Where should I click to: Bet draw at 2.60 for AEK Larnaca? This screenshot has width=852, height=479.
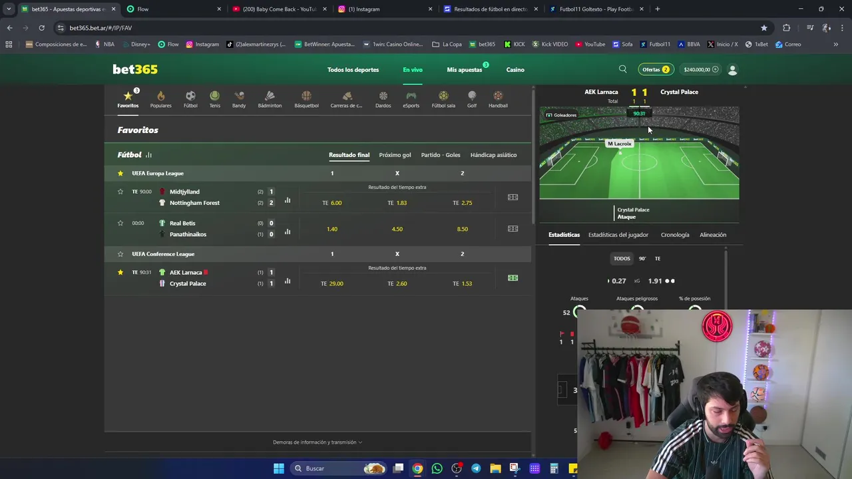(397, 283)
